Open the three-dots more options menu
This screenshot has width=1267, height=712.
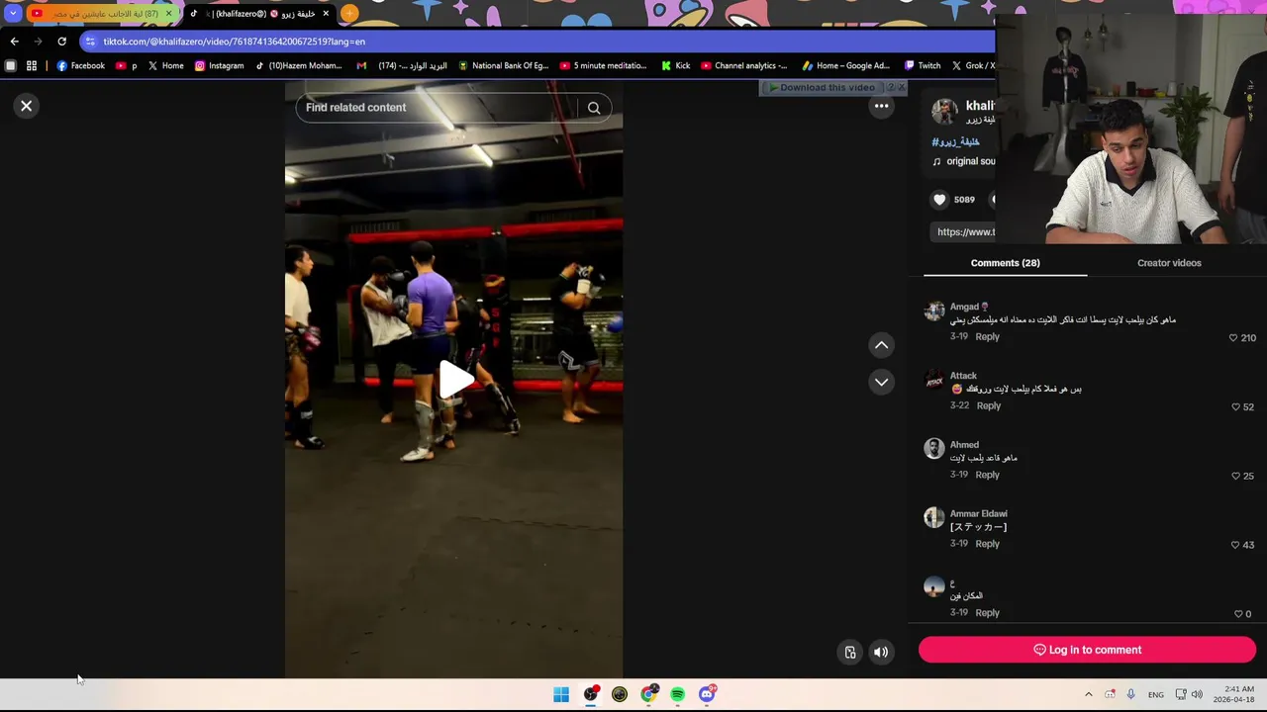pos(881,106)
